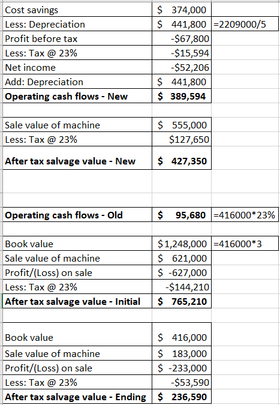This screenshot has height=405, width=280.
Task: Select the 'Profit before tax' label
Action: (x=77, y=38)
